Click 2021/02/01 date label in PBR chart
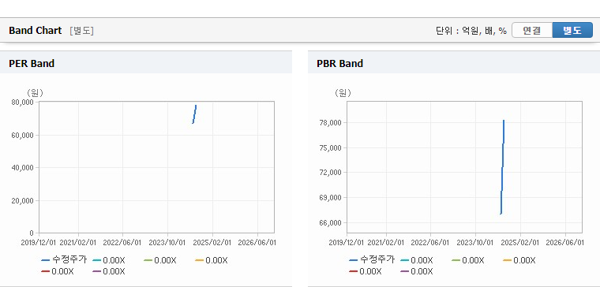 386,243
